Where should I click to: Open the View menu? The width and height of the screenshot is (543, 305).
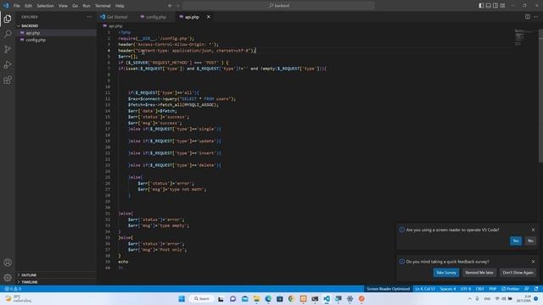click(x=63, y=6)
